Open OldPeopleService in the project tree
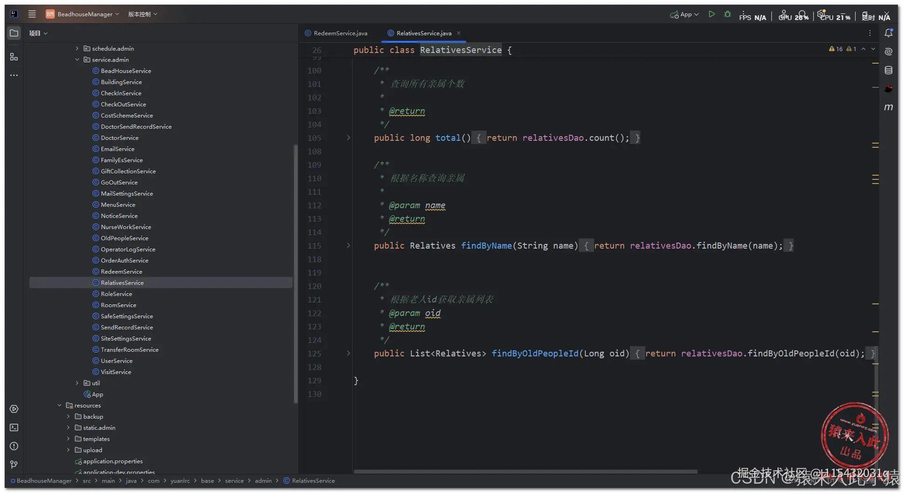The height and width of the screenshot is (493, 903). (125, 238)
